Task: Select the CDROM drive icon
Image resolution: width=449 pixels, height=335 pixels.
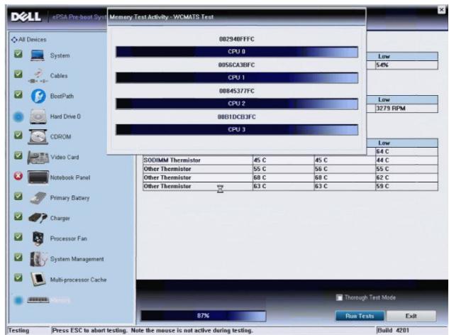Action: 38,137
